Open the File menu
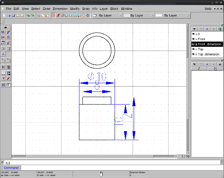The height and width of the screenshot is (178, 224). point(9,9)
